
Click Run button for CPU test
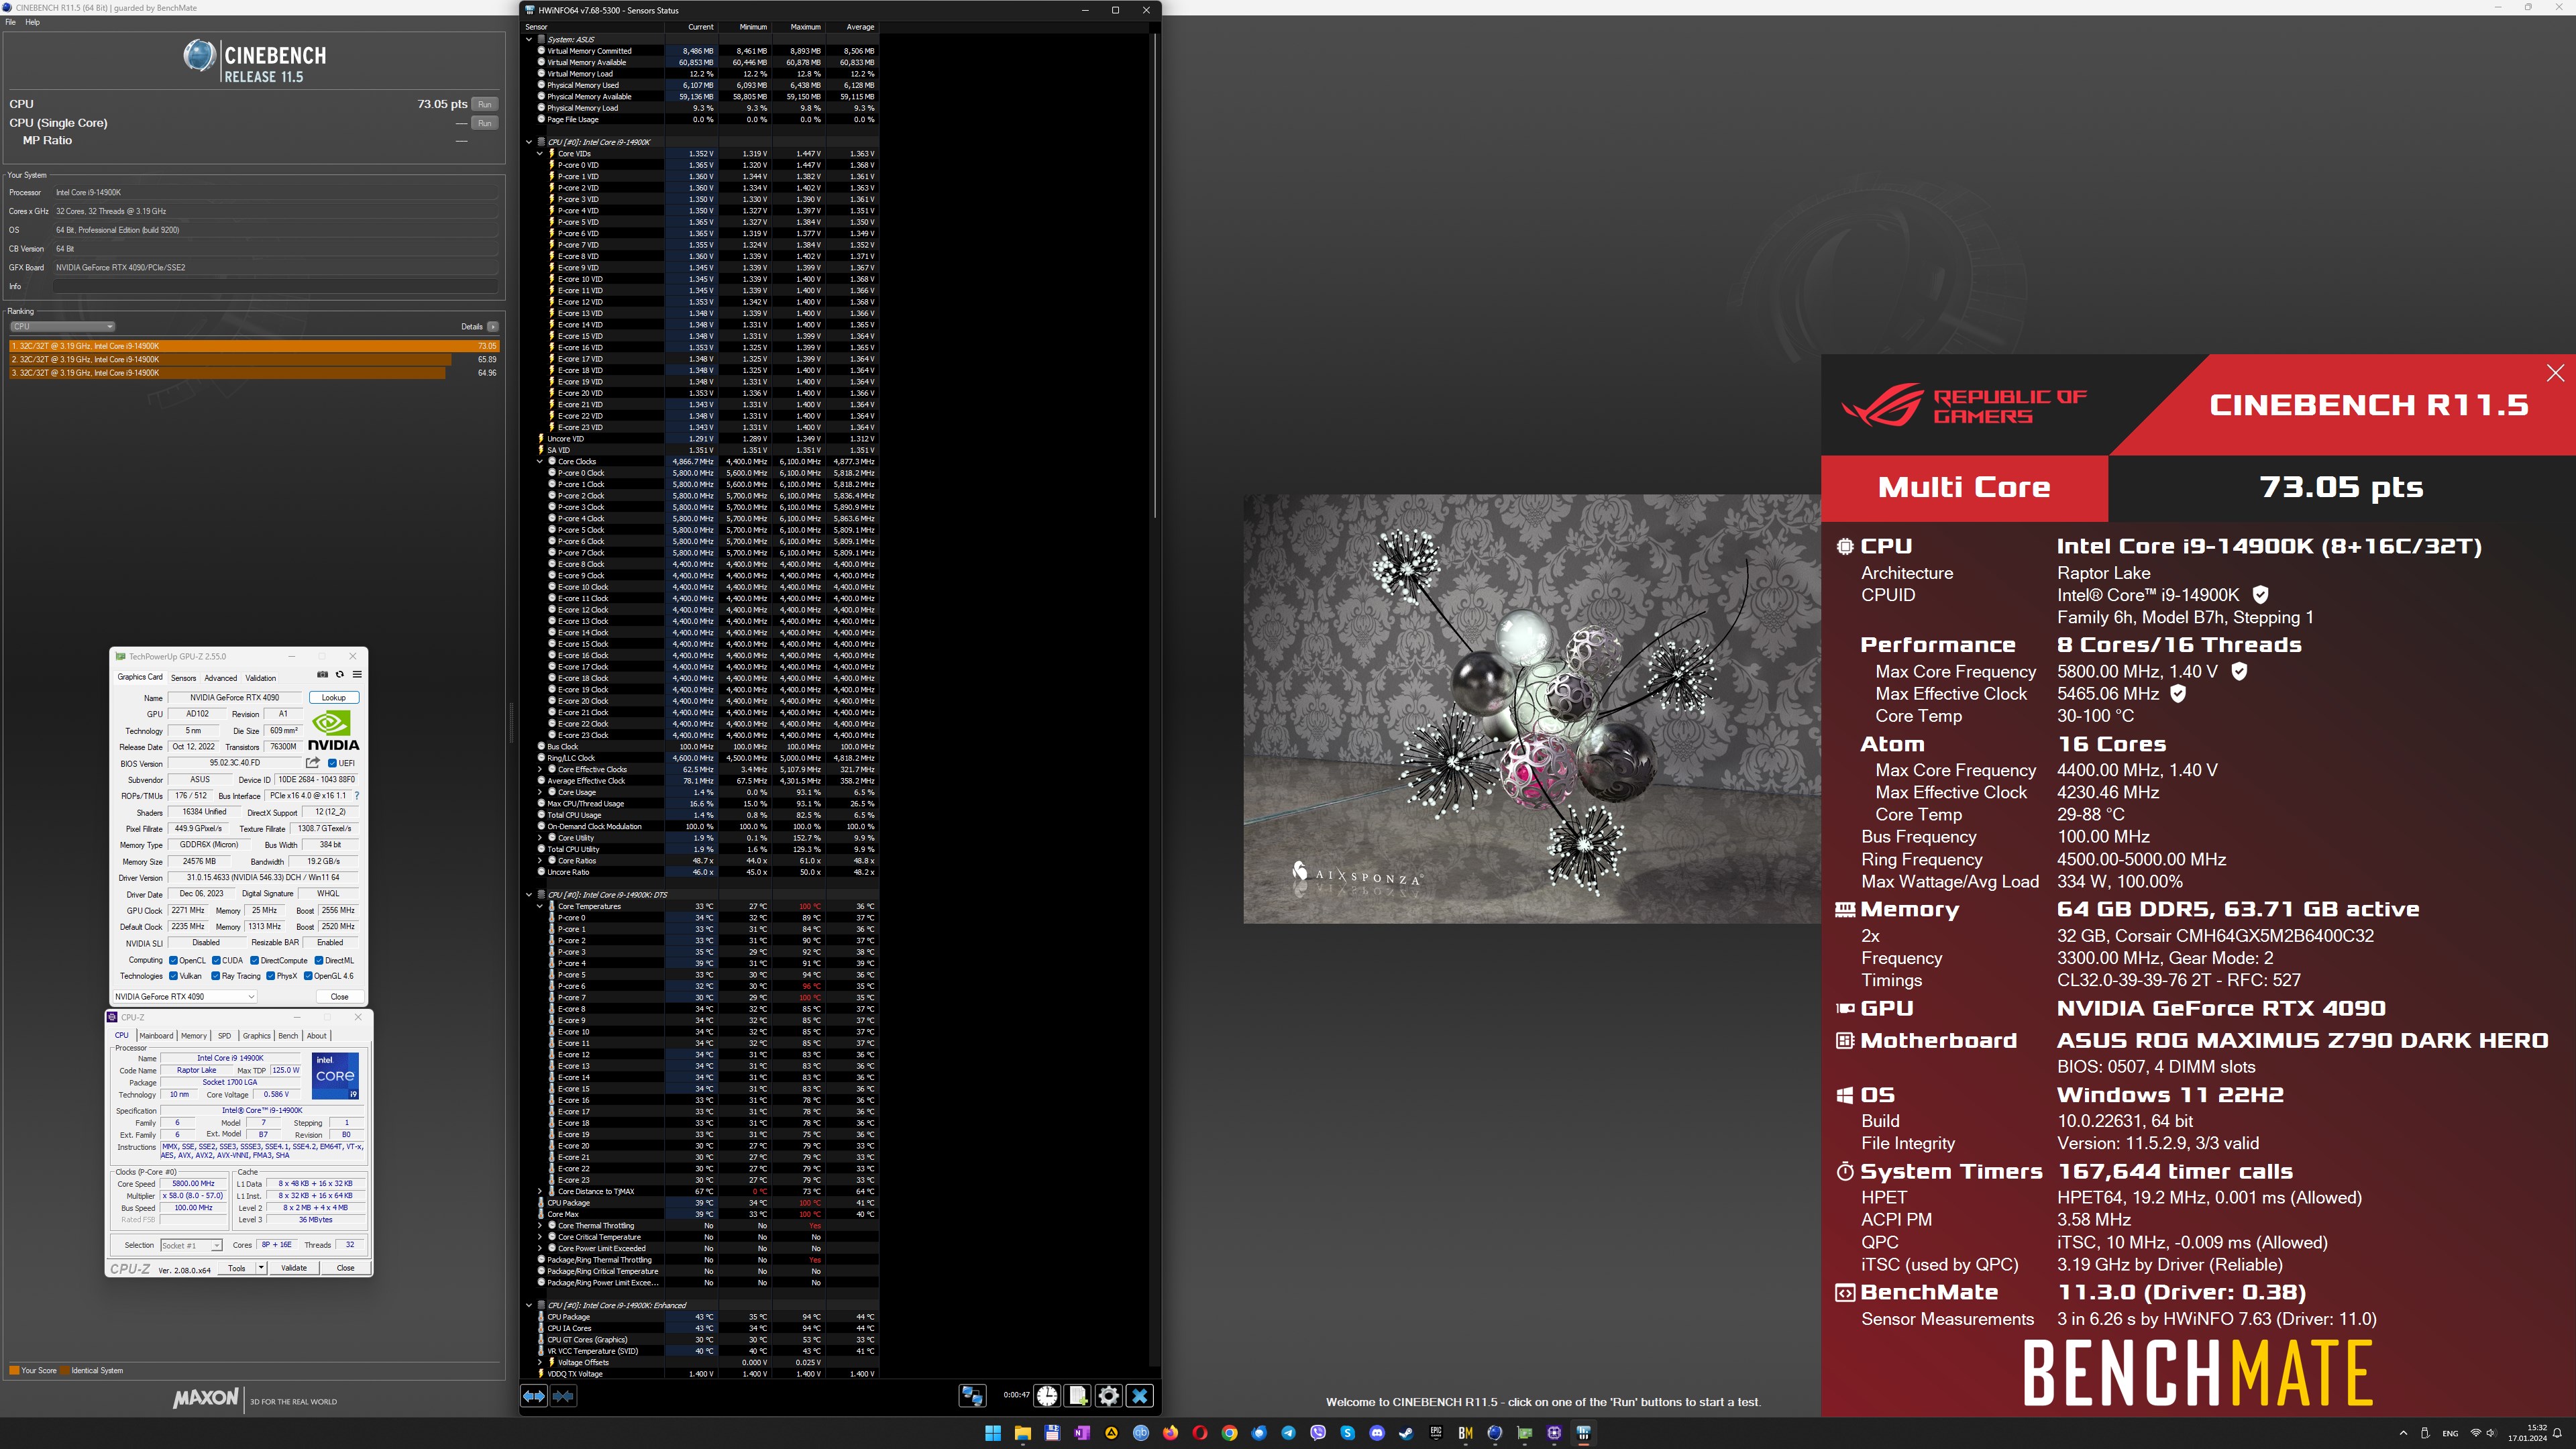tap(485, 104)
